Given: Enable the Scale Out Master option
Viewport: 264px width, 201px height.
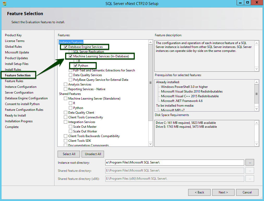Looking at the screenshot, I should coord(70,126).
